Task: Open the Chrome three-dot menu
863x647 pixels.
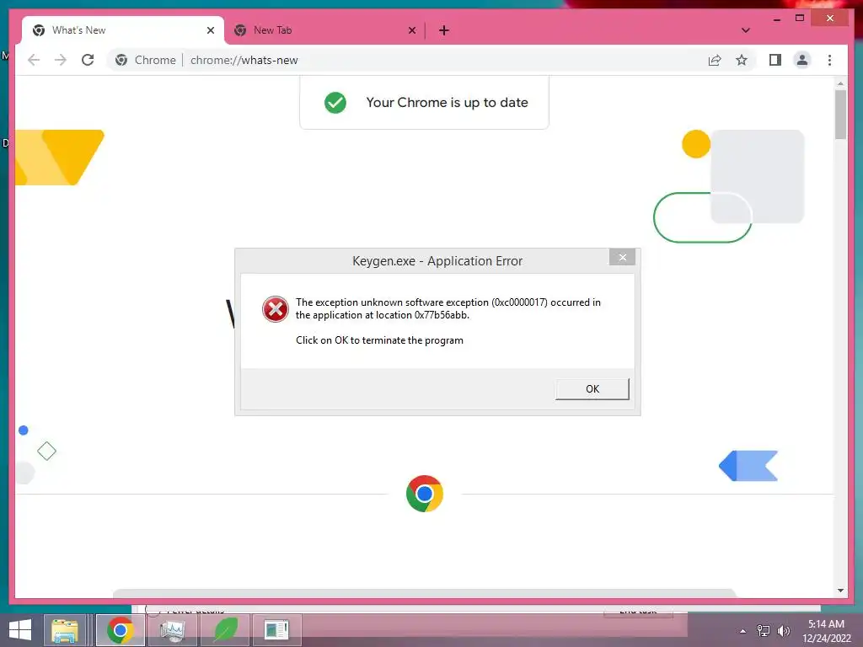Action: (829, 60)
